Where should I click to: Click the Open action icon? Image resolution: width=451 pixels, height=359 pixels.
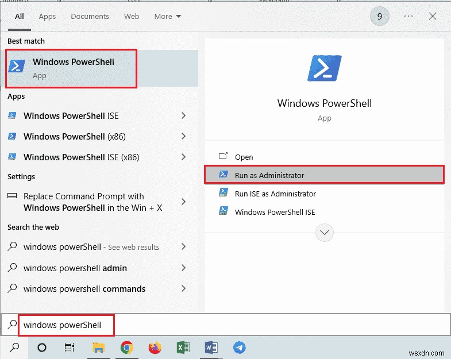[223, 156]
